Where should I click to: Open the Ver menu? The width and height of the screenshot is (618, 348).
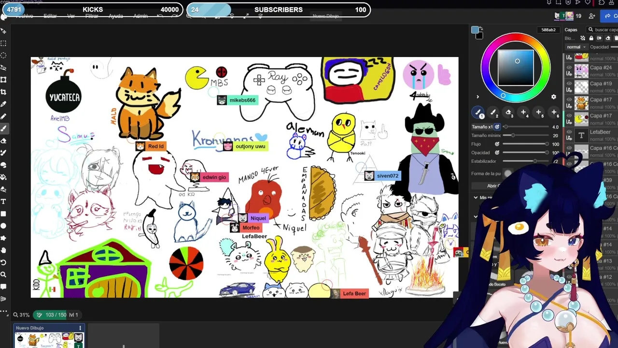pos(71,16)
